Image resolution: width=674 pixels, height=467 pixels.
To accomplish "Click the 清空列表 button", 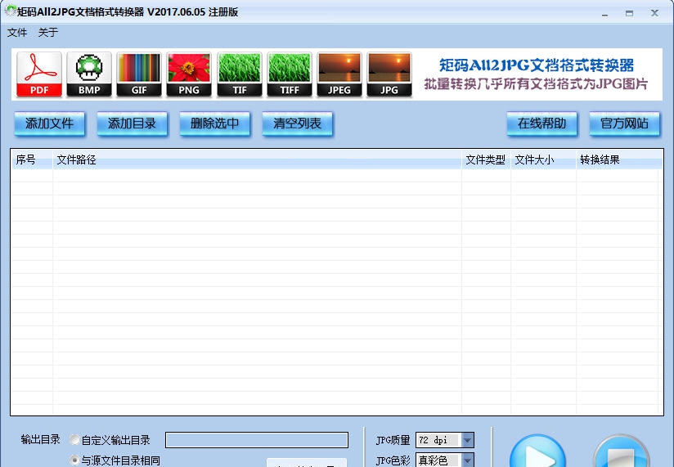I will [297, 123].
